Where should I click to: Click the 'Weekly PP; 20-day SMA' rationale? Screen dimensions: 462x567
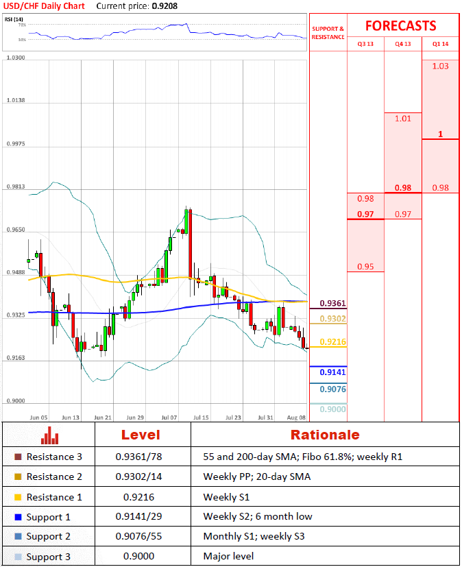pyautogui.click(x=257, y=476)
